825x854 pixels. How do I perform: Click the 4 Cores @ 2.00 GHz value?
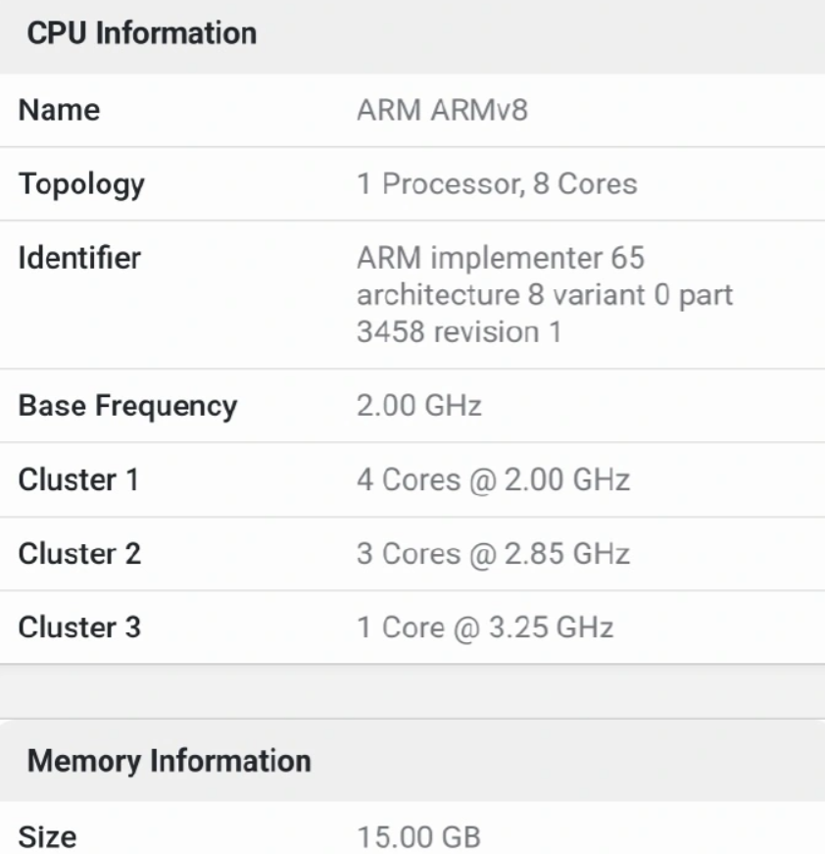(493, 480)
